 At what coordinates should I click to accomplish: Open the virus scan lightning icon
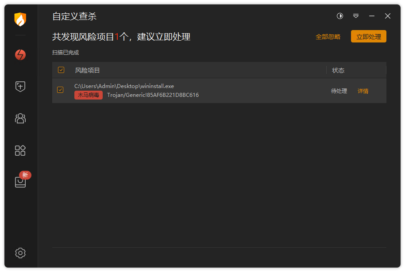click(20, 55)
